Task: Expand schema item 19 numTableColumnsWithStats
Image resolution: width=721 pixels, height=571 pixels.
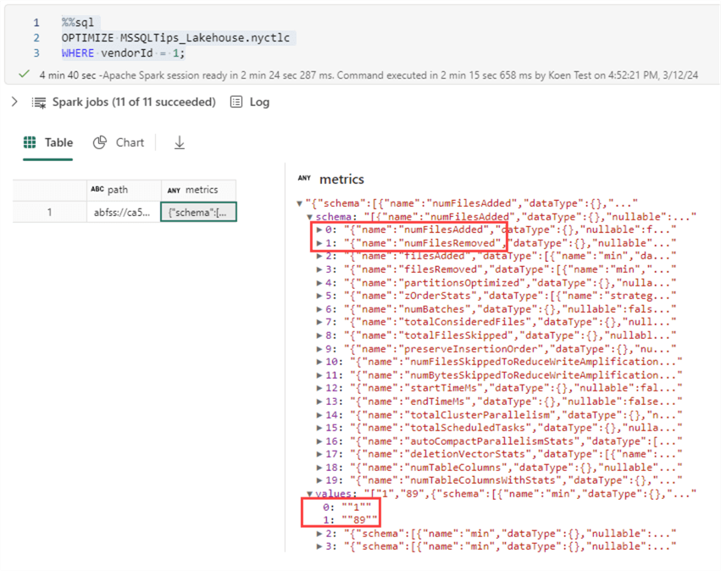Action: (319, 480)
